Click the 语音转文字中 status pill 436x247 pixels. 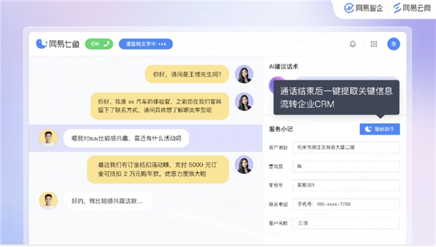click(146, 44)
